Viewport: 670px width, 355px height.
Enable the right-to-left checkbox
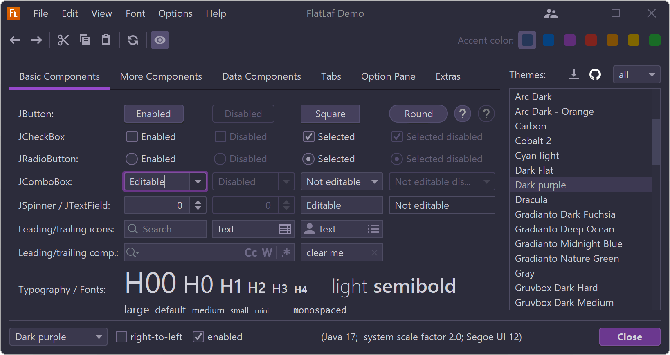121,337
